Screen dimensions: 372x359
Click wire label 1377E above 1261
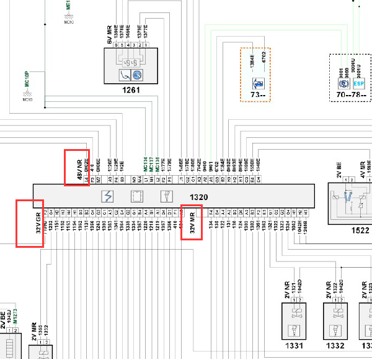point(146,31)
